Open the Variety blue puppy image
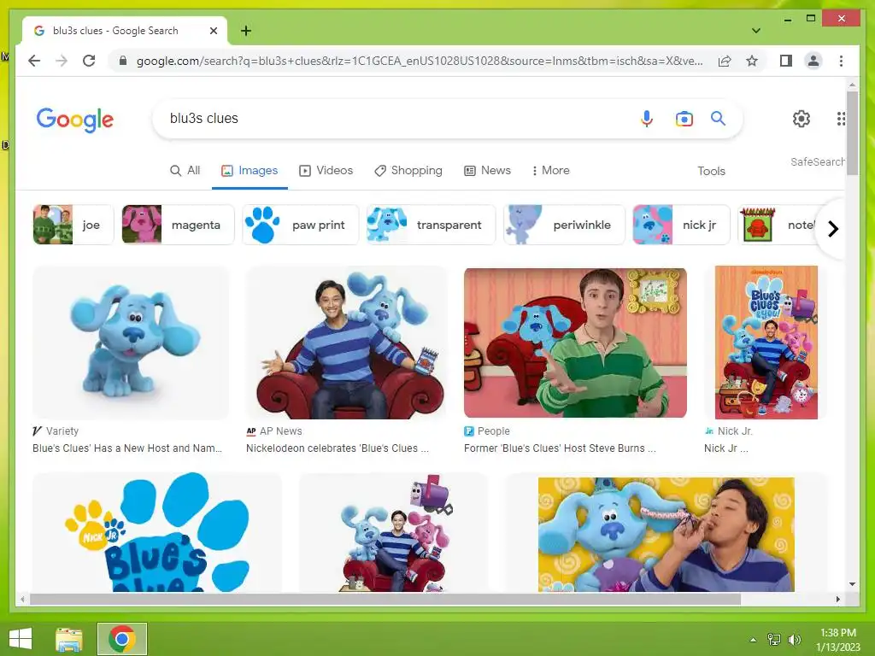This screenshot has width=875, height=656. pyautogui.click(x=131, y=343)
